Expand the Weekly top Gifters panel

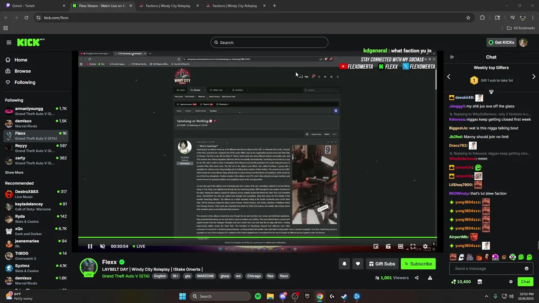[491, 91]
